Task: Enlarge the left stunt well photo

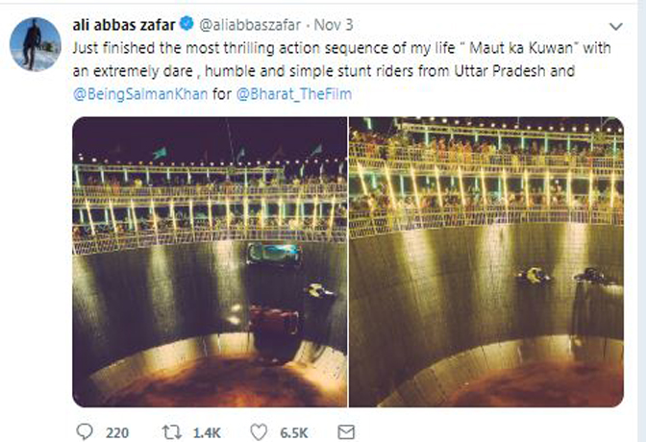Action: pos(209,261)
